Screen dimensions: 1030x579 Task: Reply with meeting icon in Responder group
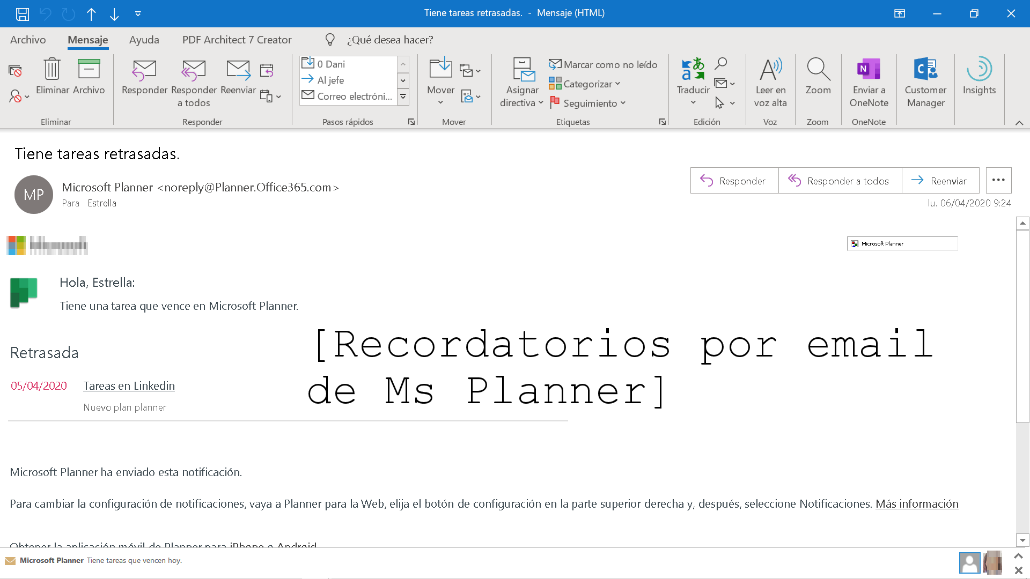(267, 70)
